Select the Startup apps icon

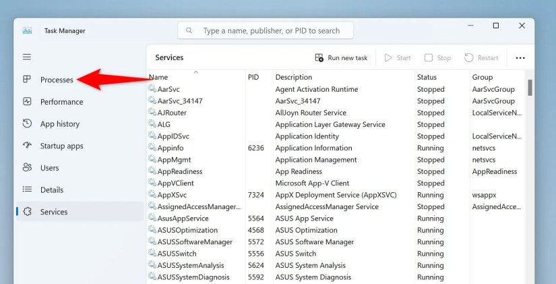pyautogui.click(x=27, y=146)
